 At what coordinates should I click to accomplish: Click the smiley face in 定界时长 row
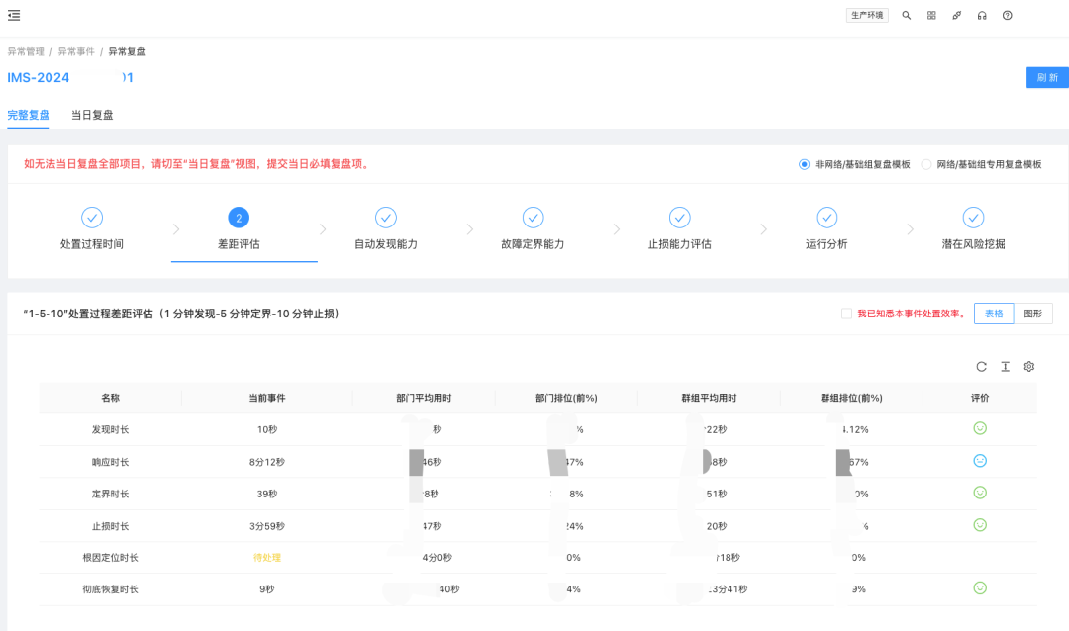click(980, 493)
